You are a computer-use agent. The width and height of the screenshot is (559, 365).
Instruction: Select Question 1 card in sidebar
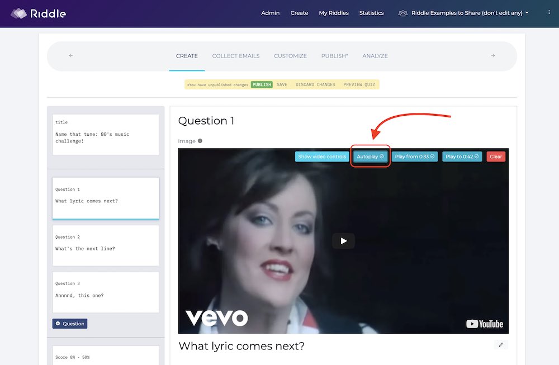(106, 198)
